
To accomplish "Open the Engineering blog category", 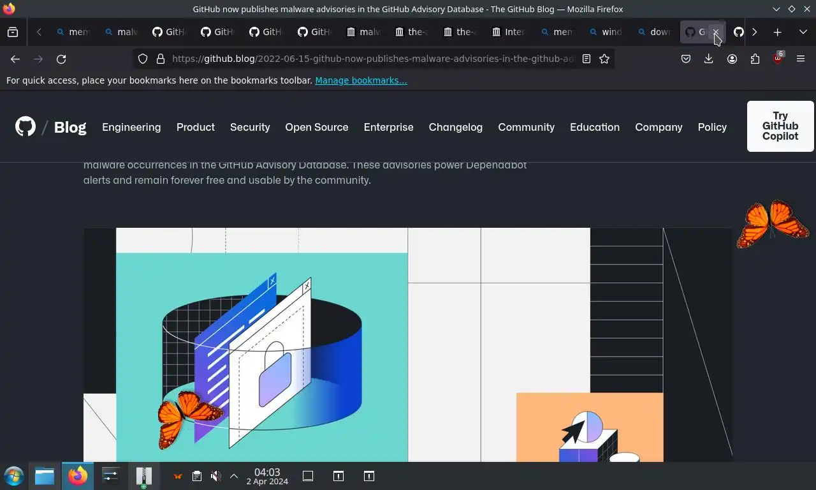I will 131,127.
